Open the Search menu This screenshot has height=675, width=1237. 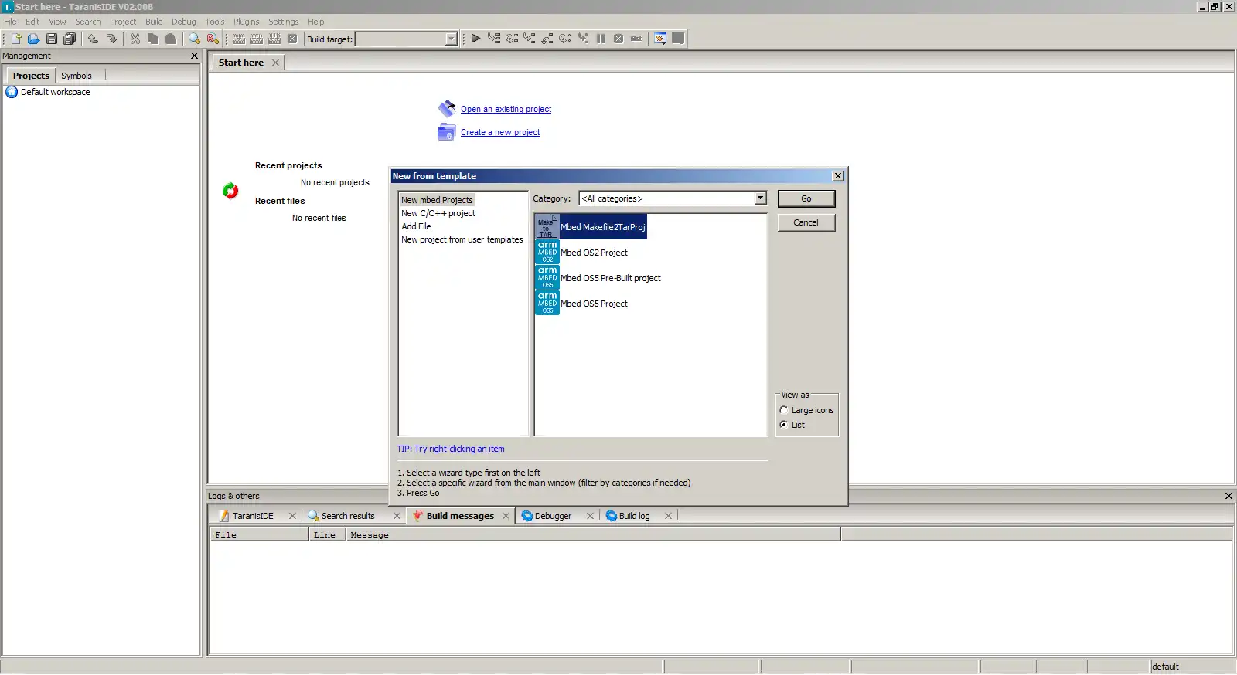[x=88, y=22]
